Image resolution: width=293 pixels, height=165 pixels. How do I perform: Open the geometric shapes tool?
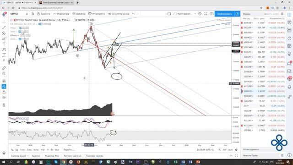tap(4, 38)
